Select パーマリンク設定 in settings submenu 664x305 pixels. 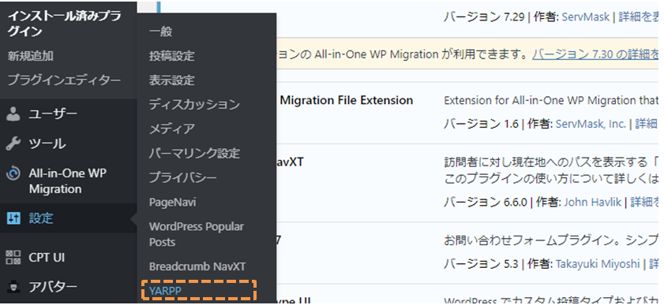coord(194,153)
